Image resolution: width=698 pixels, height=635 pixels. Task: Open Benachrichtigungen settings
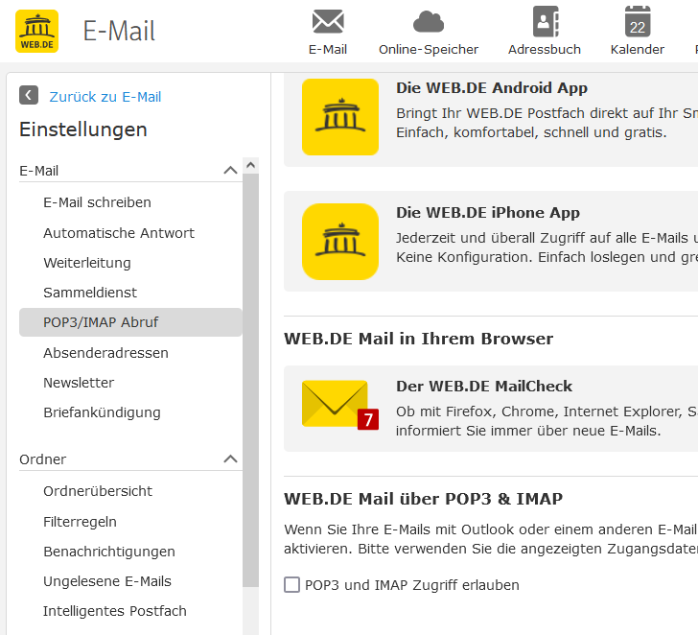point(109,552)
